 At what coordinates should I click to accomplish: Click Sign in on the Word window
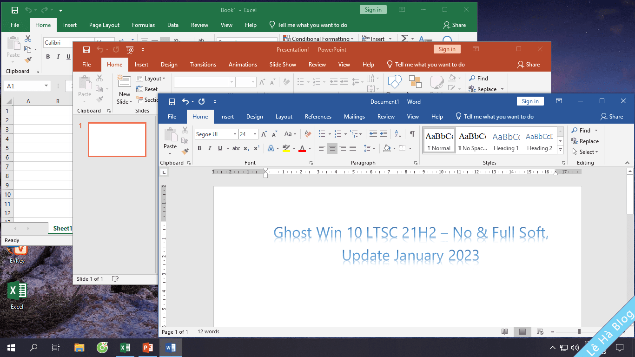pyautogui.click(x=530, y=101)
